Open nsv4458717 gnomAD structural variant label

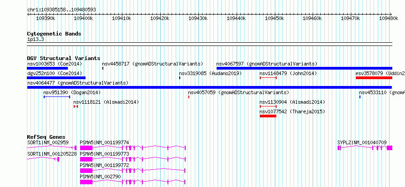pos(152,64)
